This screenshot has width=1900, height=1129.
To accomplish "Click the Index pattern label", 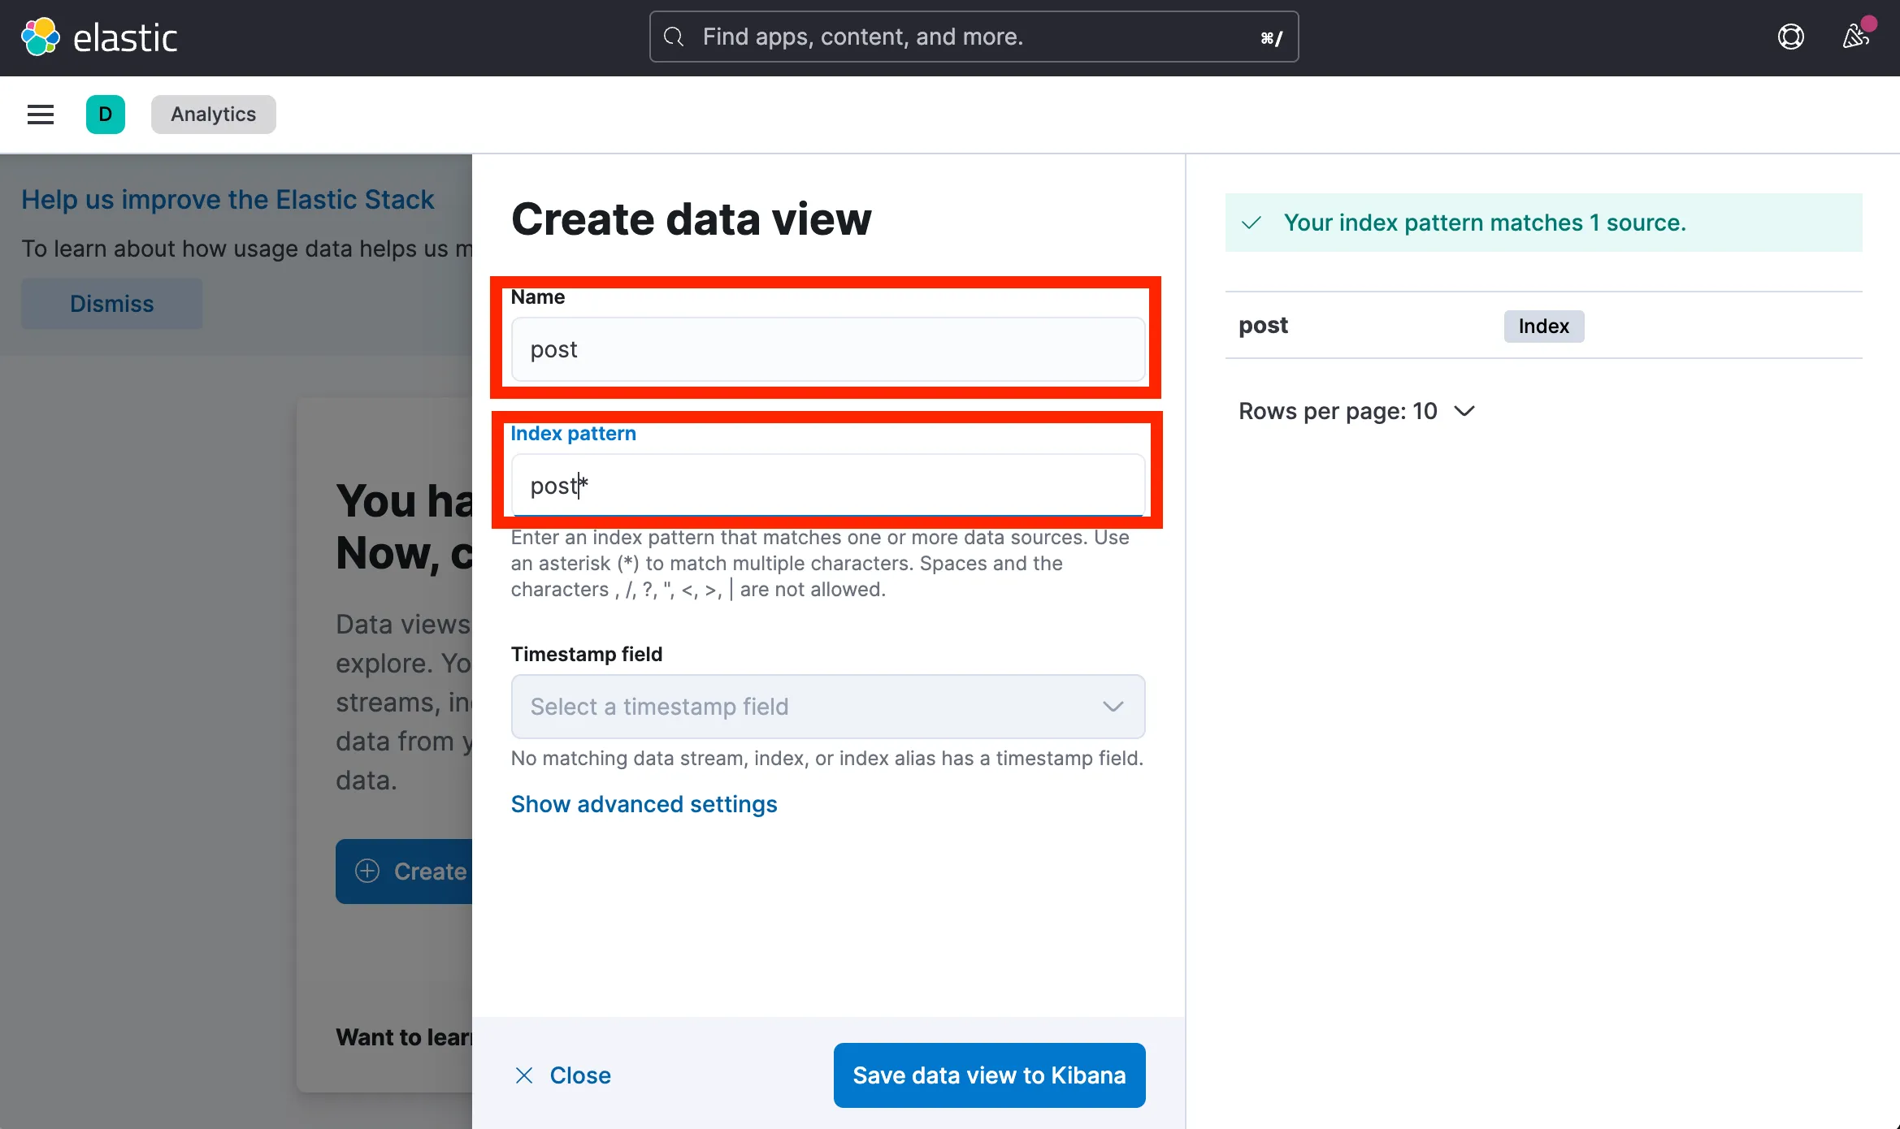I will click(x=574, y=434).
